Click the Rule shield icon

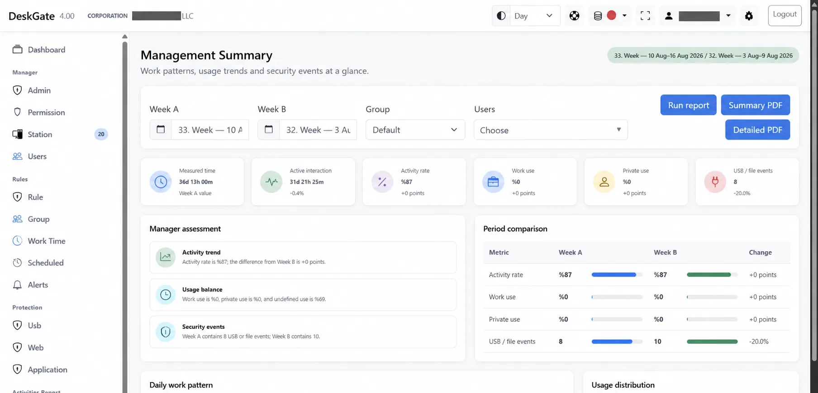[17, 197]
